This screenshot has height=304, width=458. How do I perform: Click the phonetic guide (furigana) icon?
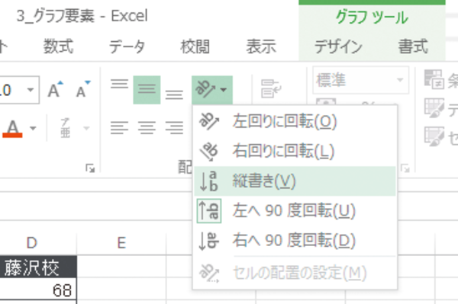(x=66, y=128)
